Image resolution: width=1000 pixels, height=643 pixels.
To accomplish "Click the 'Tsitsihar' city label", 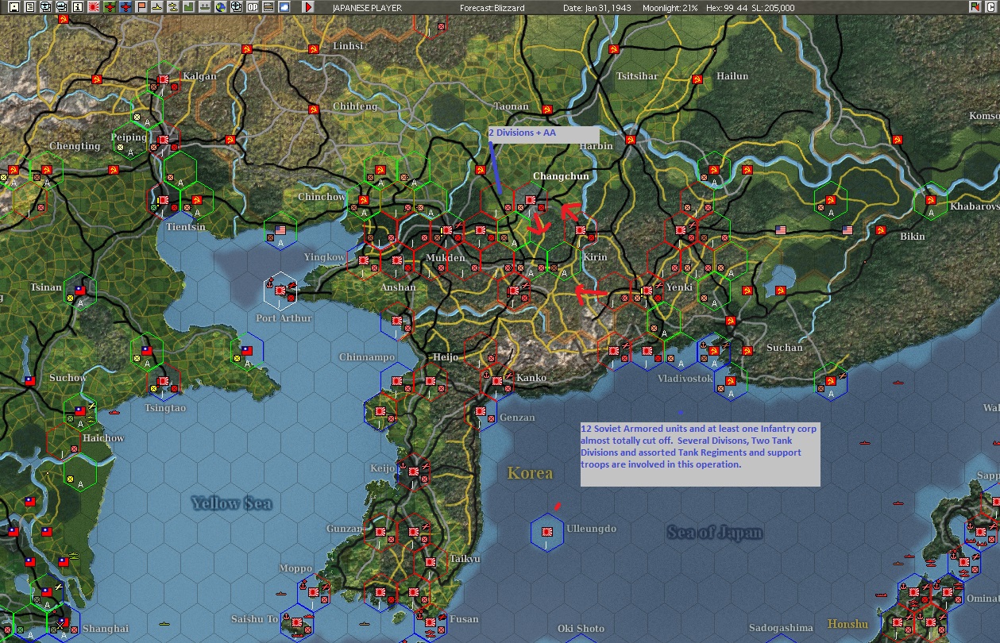I will 637,76.
